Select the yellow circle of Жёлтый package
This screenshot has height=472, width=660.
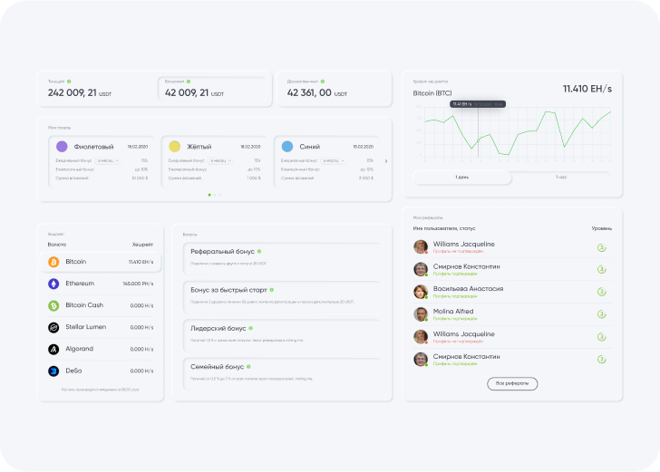point(175,147)
